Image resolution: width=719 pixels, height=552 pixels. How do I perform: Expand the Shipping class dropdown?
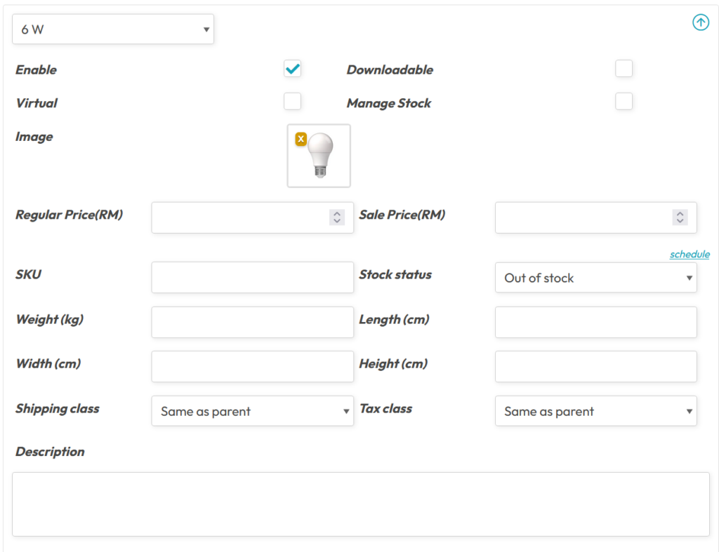(252, 411)
